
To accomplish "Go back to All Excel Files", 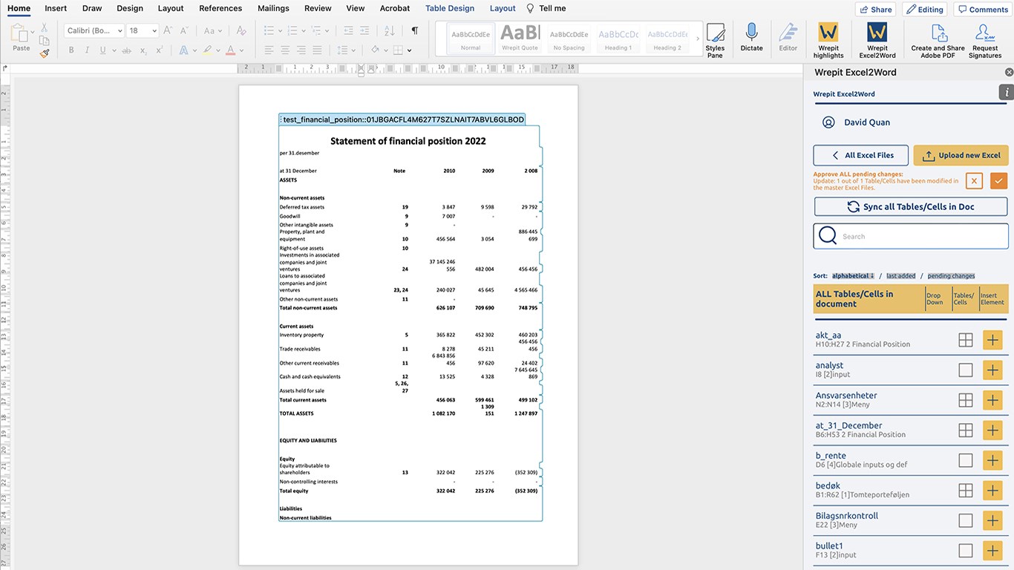I will click(860, 155).
